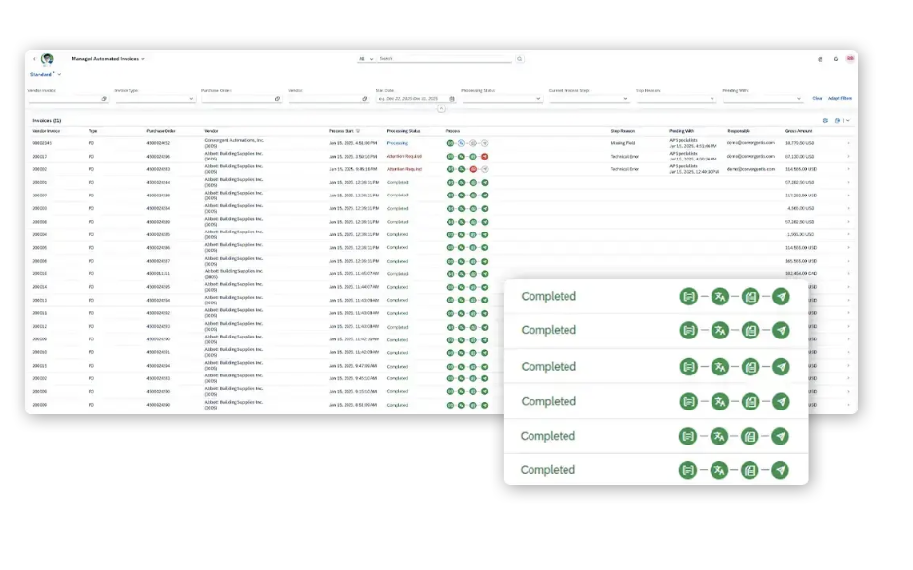This screenshot has height=570, width=913.
Task: Open value help icon in the Vendor Invoice filter
Action: pos(104,99)
